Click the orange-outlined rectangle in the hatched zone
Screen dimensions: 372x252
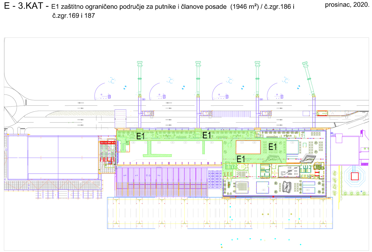(x=248, y=147)
